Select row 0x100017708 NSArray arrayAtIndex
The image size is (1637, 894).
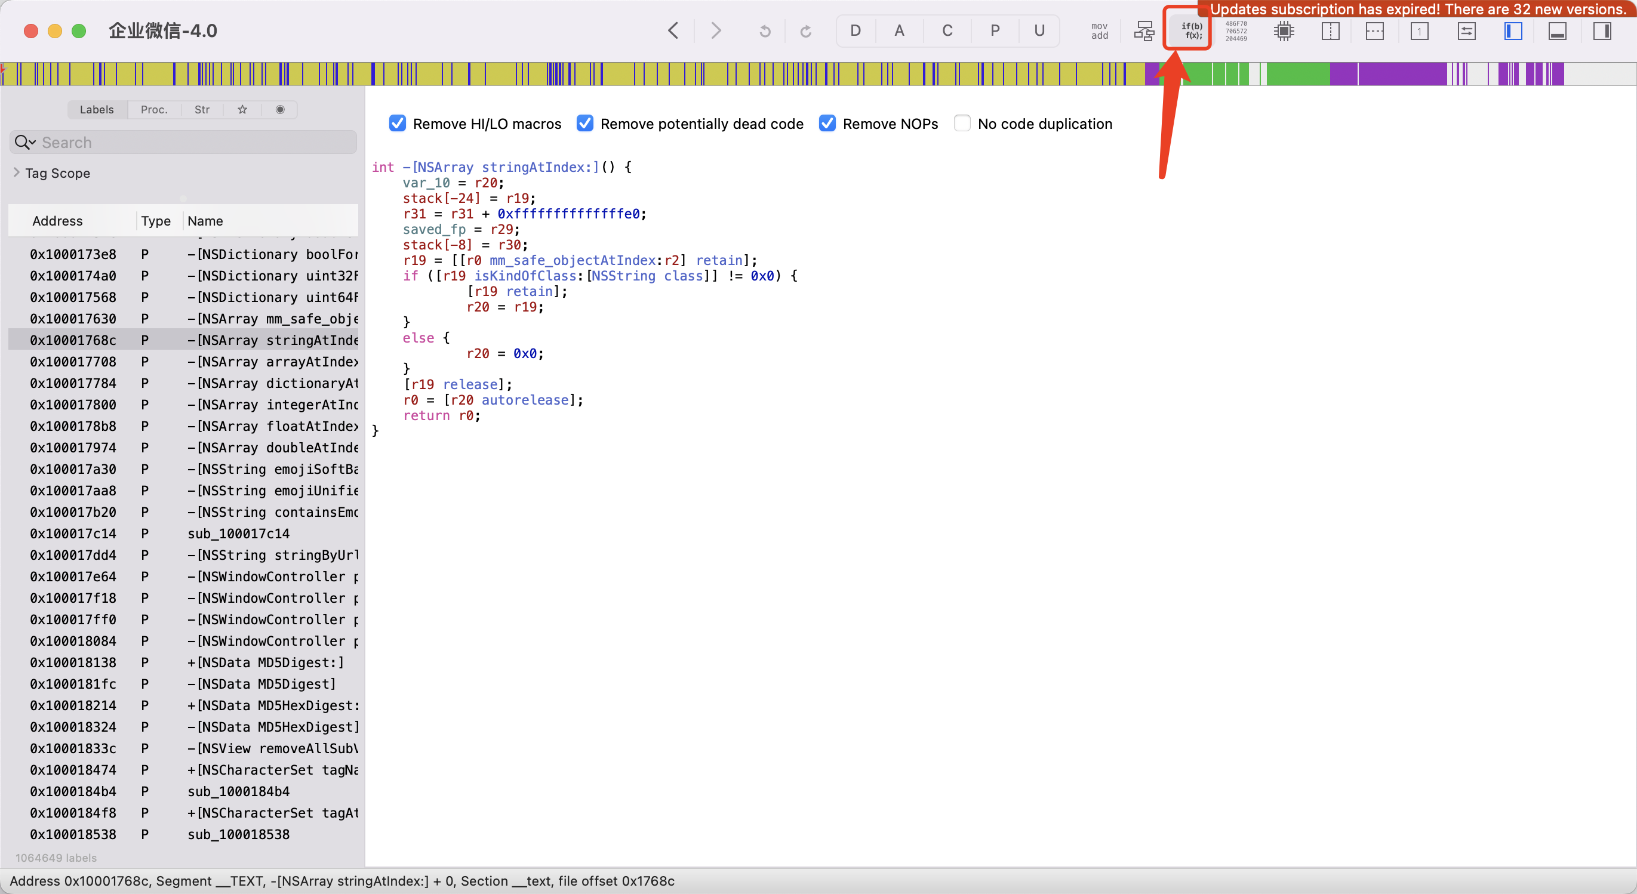183,362
